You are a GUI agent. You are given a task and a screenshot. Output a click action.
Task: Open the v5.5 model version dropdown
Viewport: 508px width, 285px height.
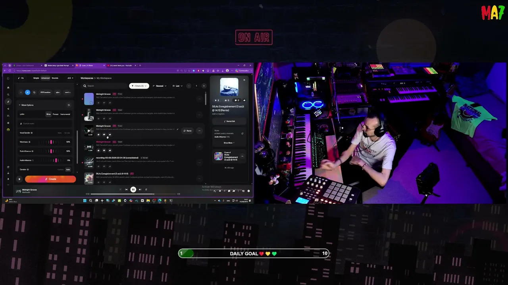click(70, 78)
